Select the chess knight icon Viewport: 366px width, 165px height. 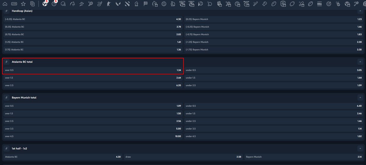(x=136, y=4)
